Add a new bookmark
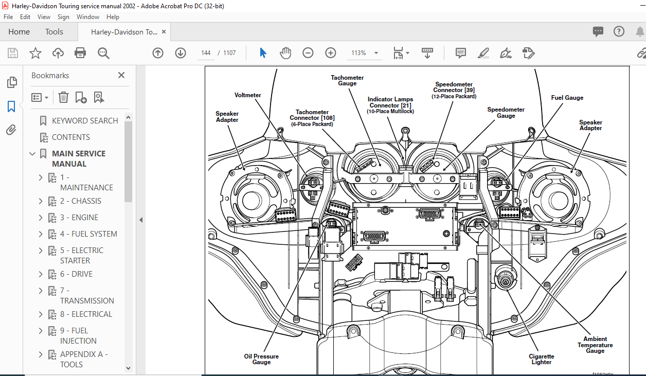This screenshot has height=376, width=646. [x=81, y=97]
